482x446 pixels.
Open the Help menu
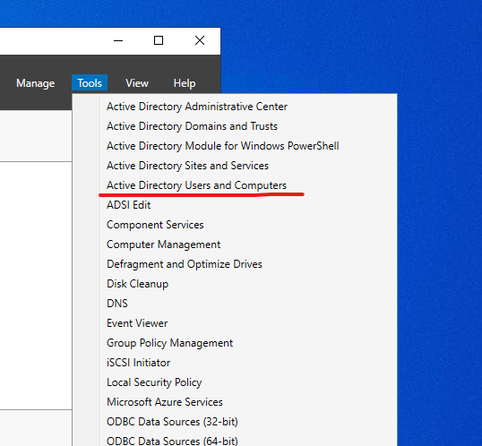[x=185, y=83]
